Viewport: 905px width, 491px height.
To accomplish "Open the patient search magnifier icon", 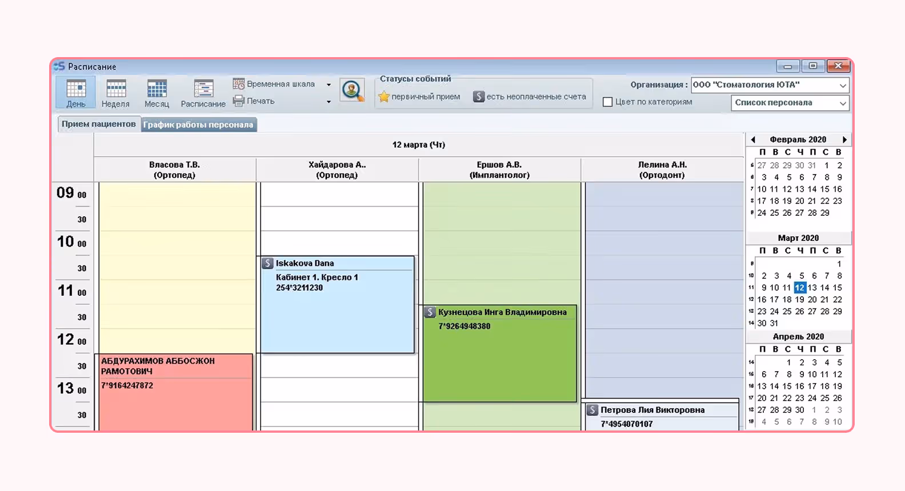I will [x=352, y=90].
